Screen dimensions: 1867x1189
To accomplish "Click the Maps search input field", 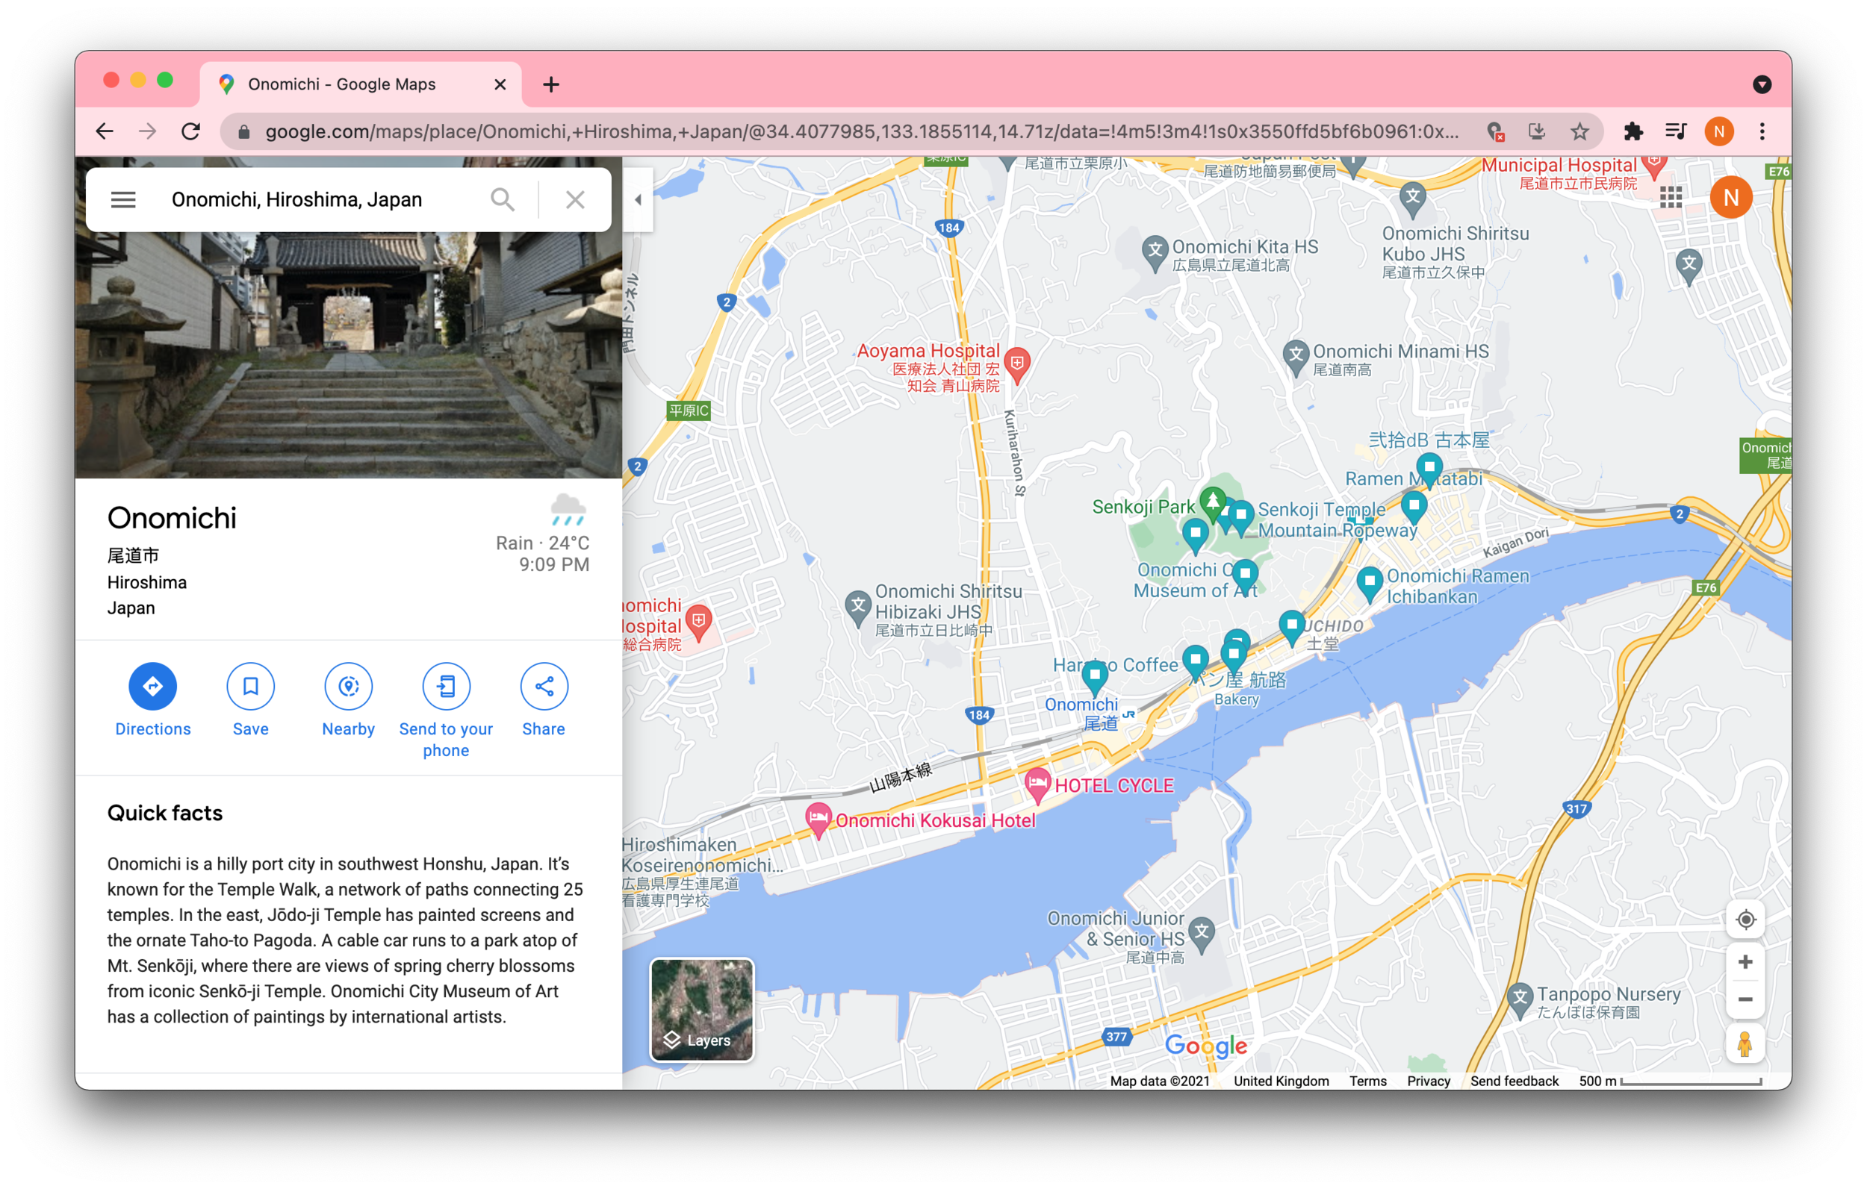I will (x=322, y=199).
